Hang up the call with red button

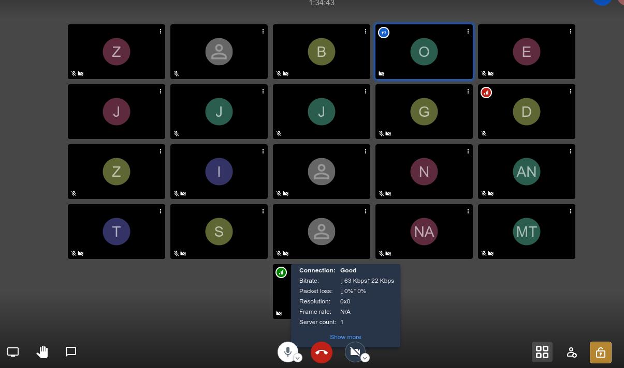pos(322,352)
